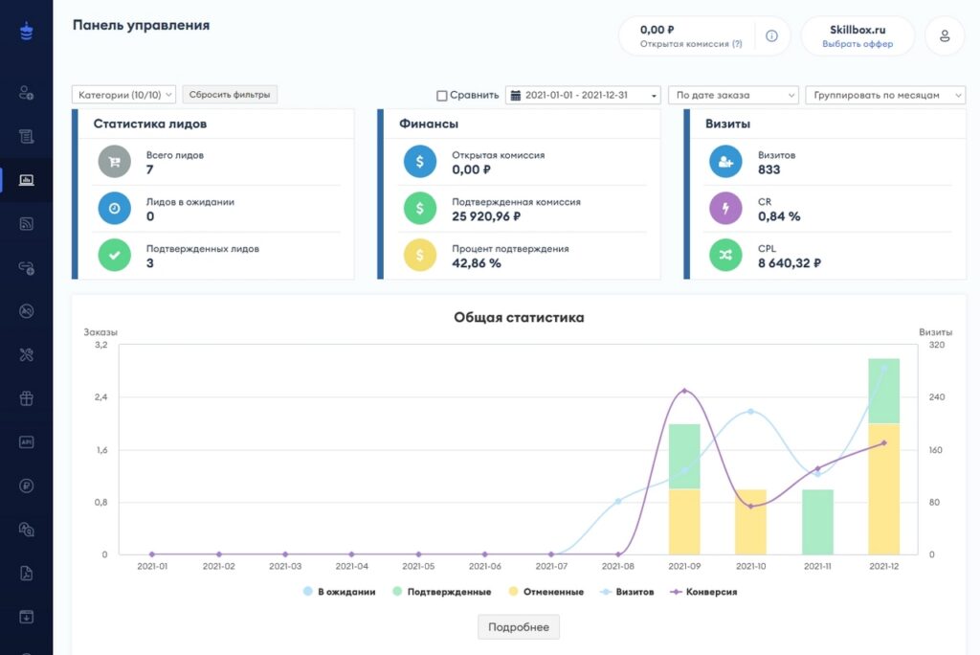This screenshot has height=655, width=980.
Task: Click the Выбрать оффер link
Action: coord(857,44)
